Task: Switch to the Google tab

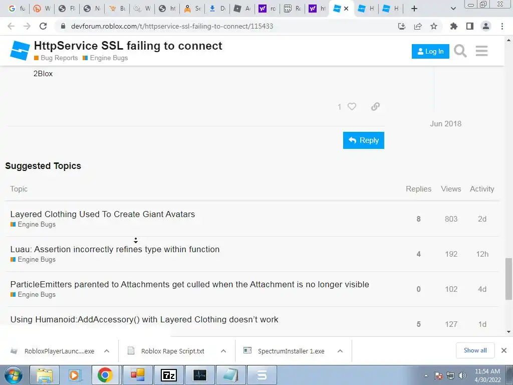Action: pyautogui.click(x=17, y=9)
